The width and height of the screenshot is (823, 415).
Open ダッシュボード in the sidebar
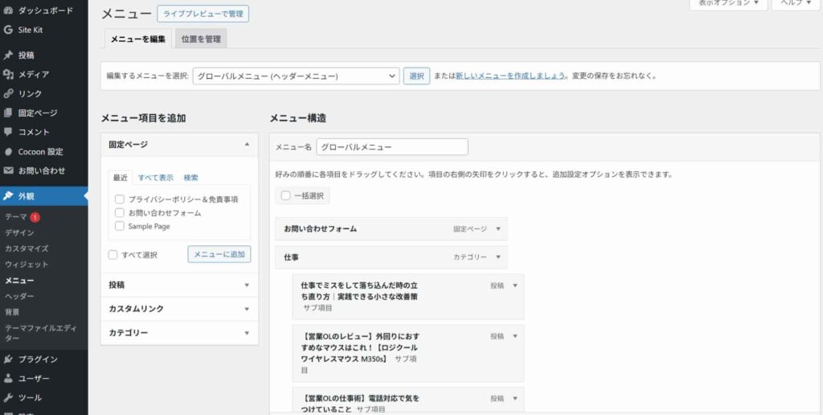point(44,10)
